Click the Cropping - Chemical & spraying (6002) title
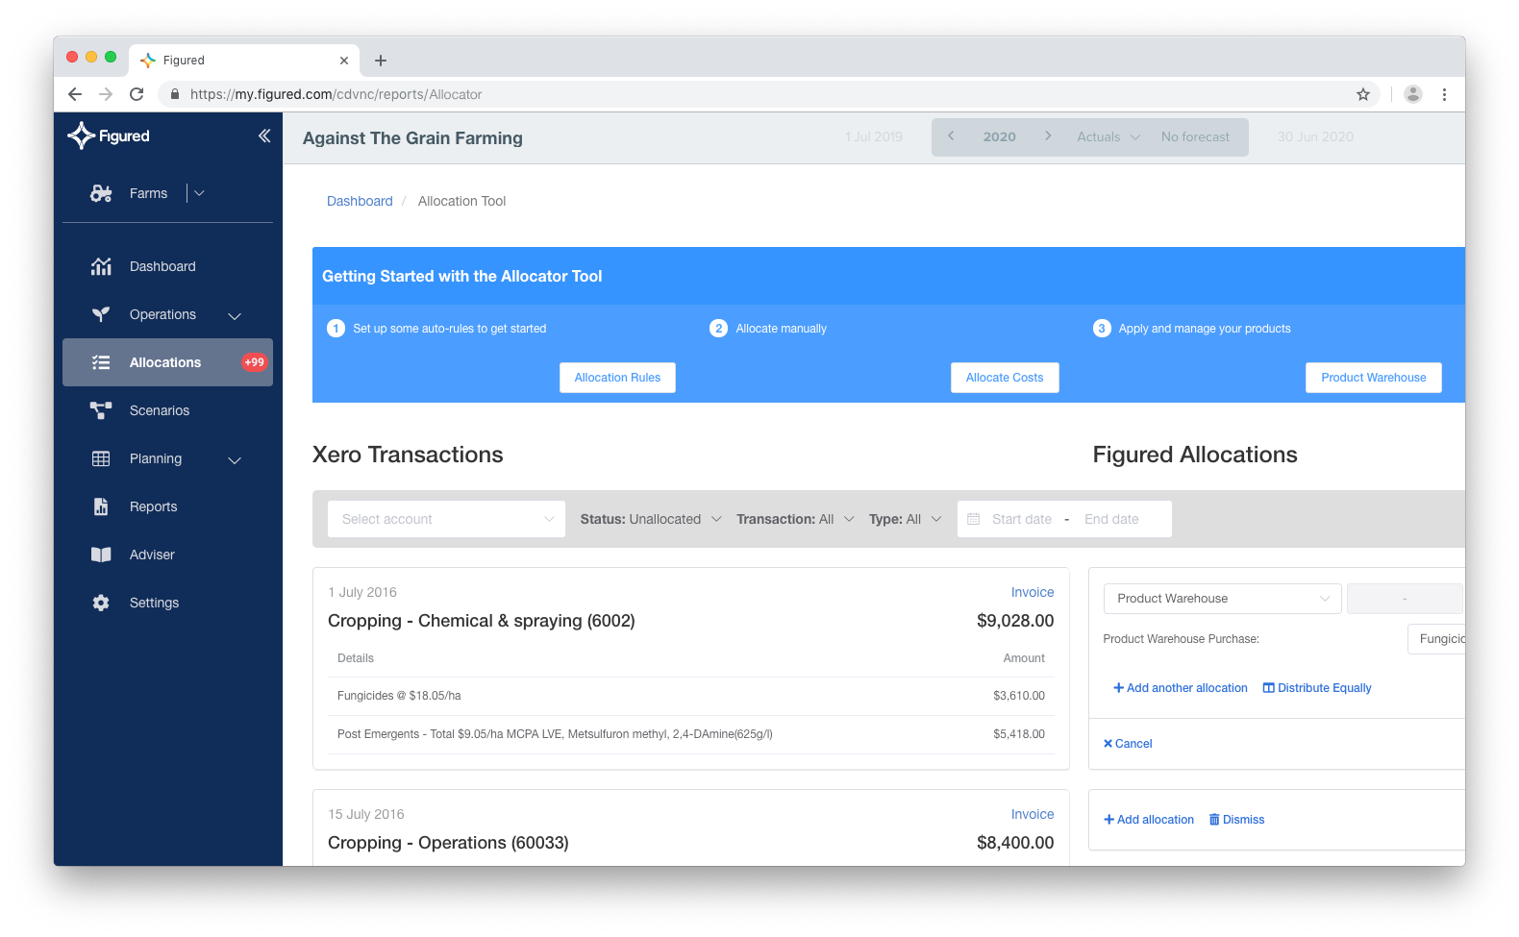Screen dimensions: 1519x937 click(482, 621)
